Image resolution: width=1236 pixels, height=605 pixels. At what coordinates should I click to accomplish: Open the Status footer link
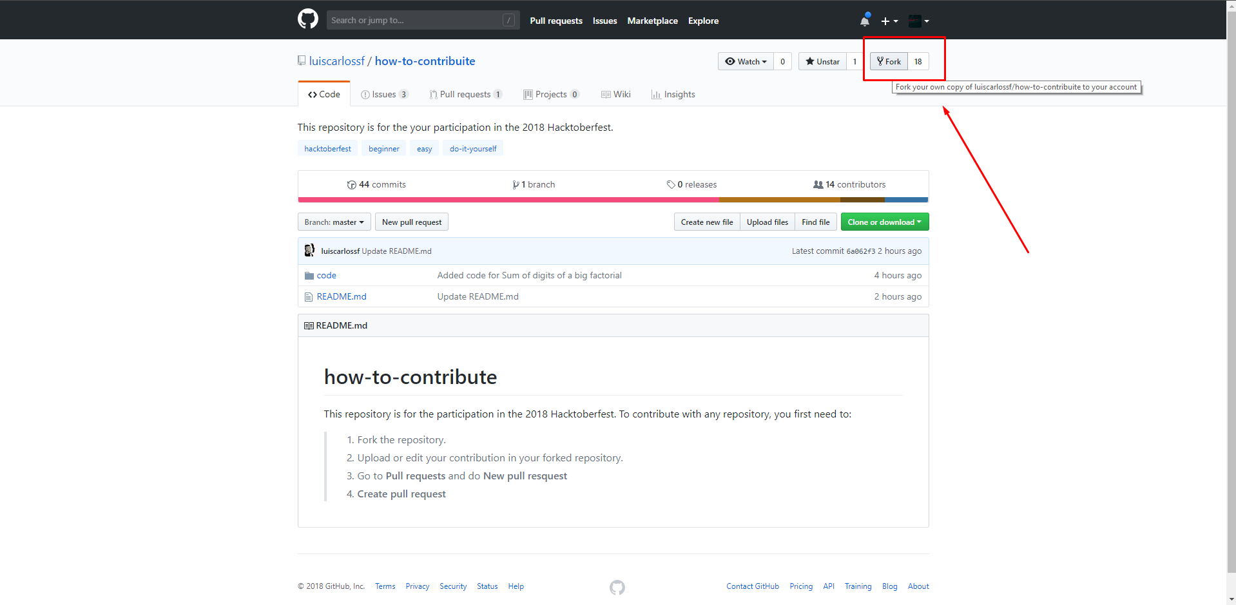tap(487, 586)
